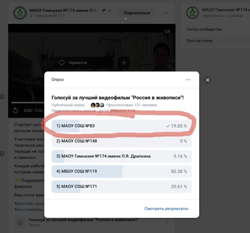Click вернуться к странице link
The image size is (250, 233).
coord(222,16)
